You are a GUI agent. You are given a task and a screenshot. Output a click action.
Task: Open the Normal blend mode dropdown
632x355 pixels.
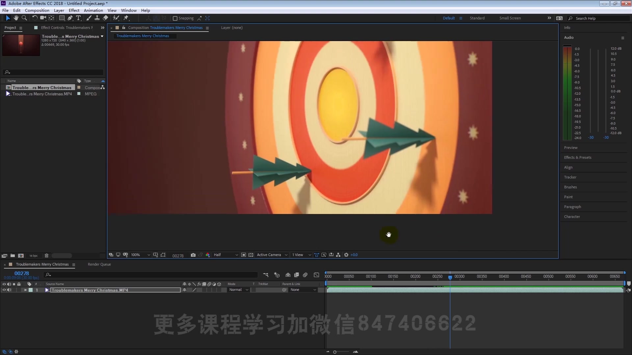[238, 290]
